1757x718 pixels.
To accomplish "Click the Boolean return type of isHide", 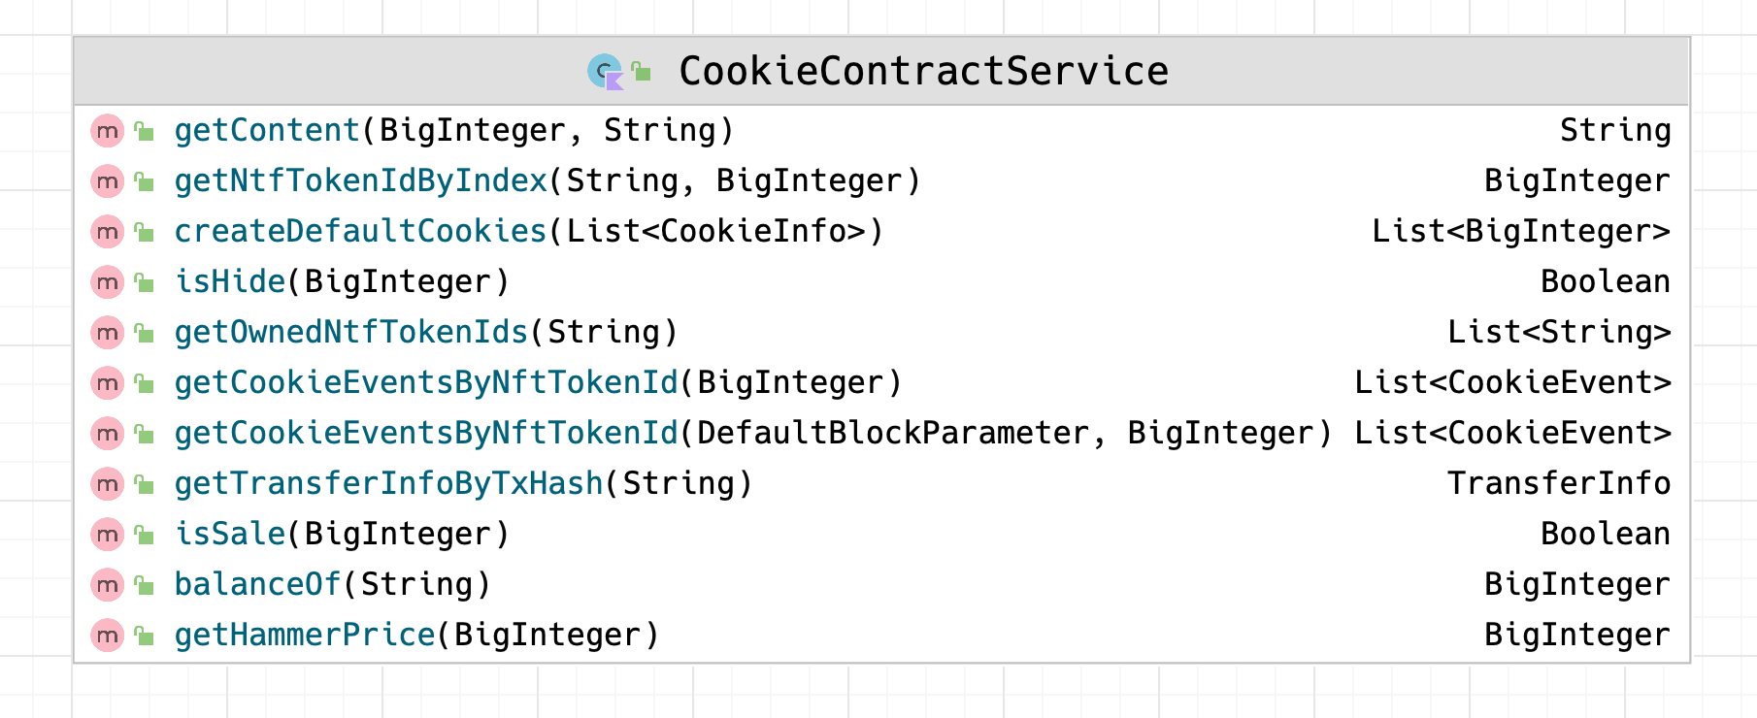I will click(1606, 281).
